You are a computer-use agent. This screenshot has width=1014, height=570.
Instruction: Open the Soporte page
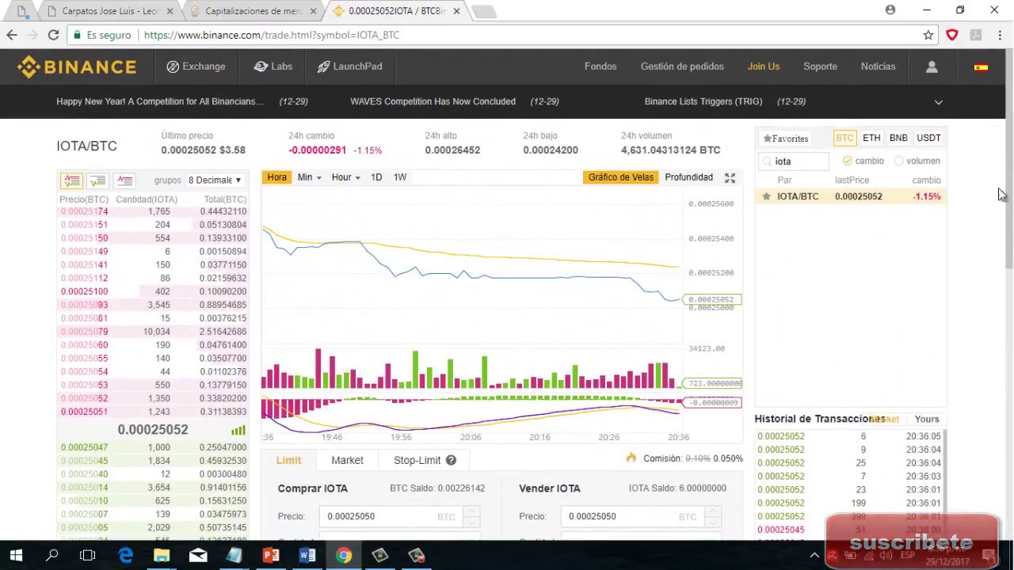point(820,66)
